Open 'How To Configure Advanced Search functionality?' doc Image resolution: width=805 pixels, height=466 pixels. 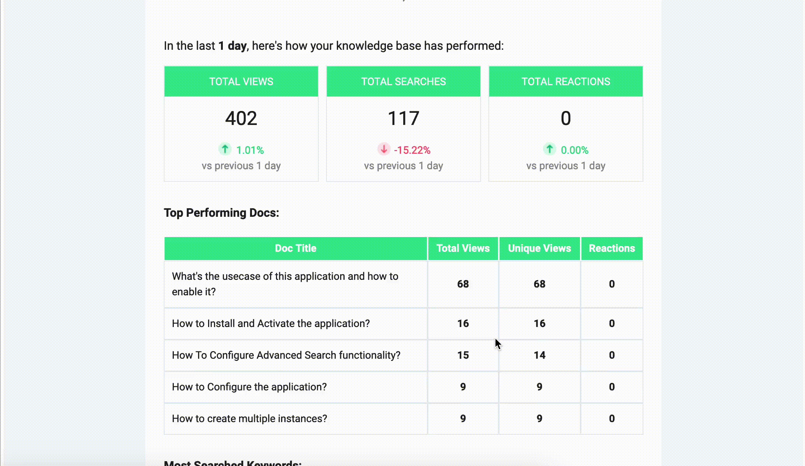pyautogui.click(x=286, y=355)
